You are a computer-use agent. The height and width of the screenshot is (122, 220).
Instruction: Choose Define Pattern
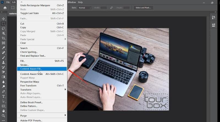[42, 106]
